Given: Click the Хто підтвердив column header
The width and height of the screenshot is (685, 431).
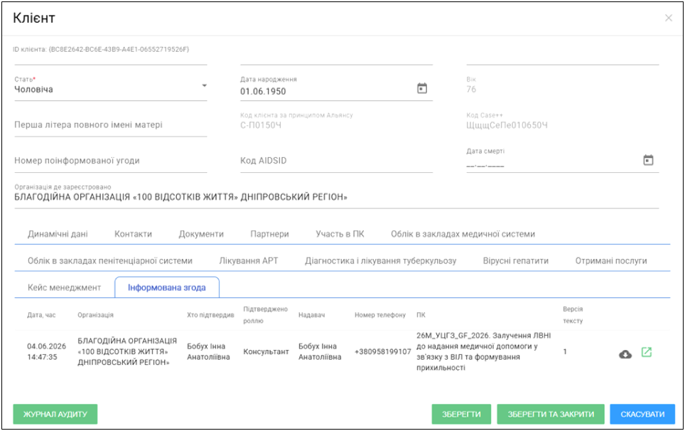Looking at the screenshot, I should tap(210, 315).
